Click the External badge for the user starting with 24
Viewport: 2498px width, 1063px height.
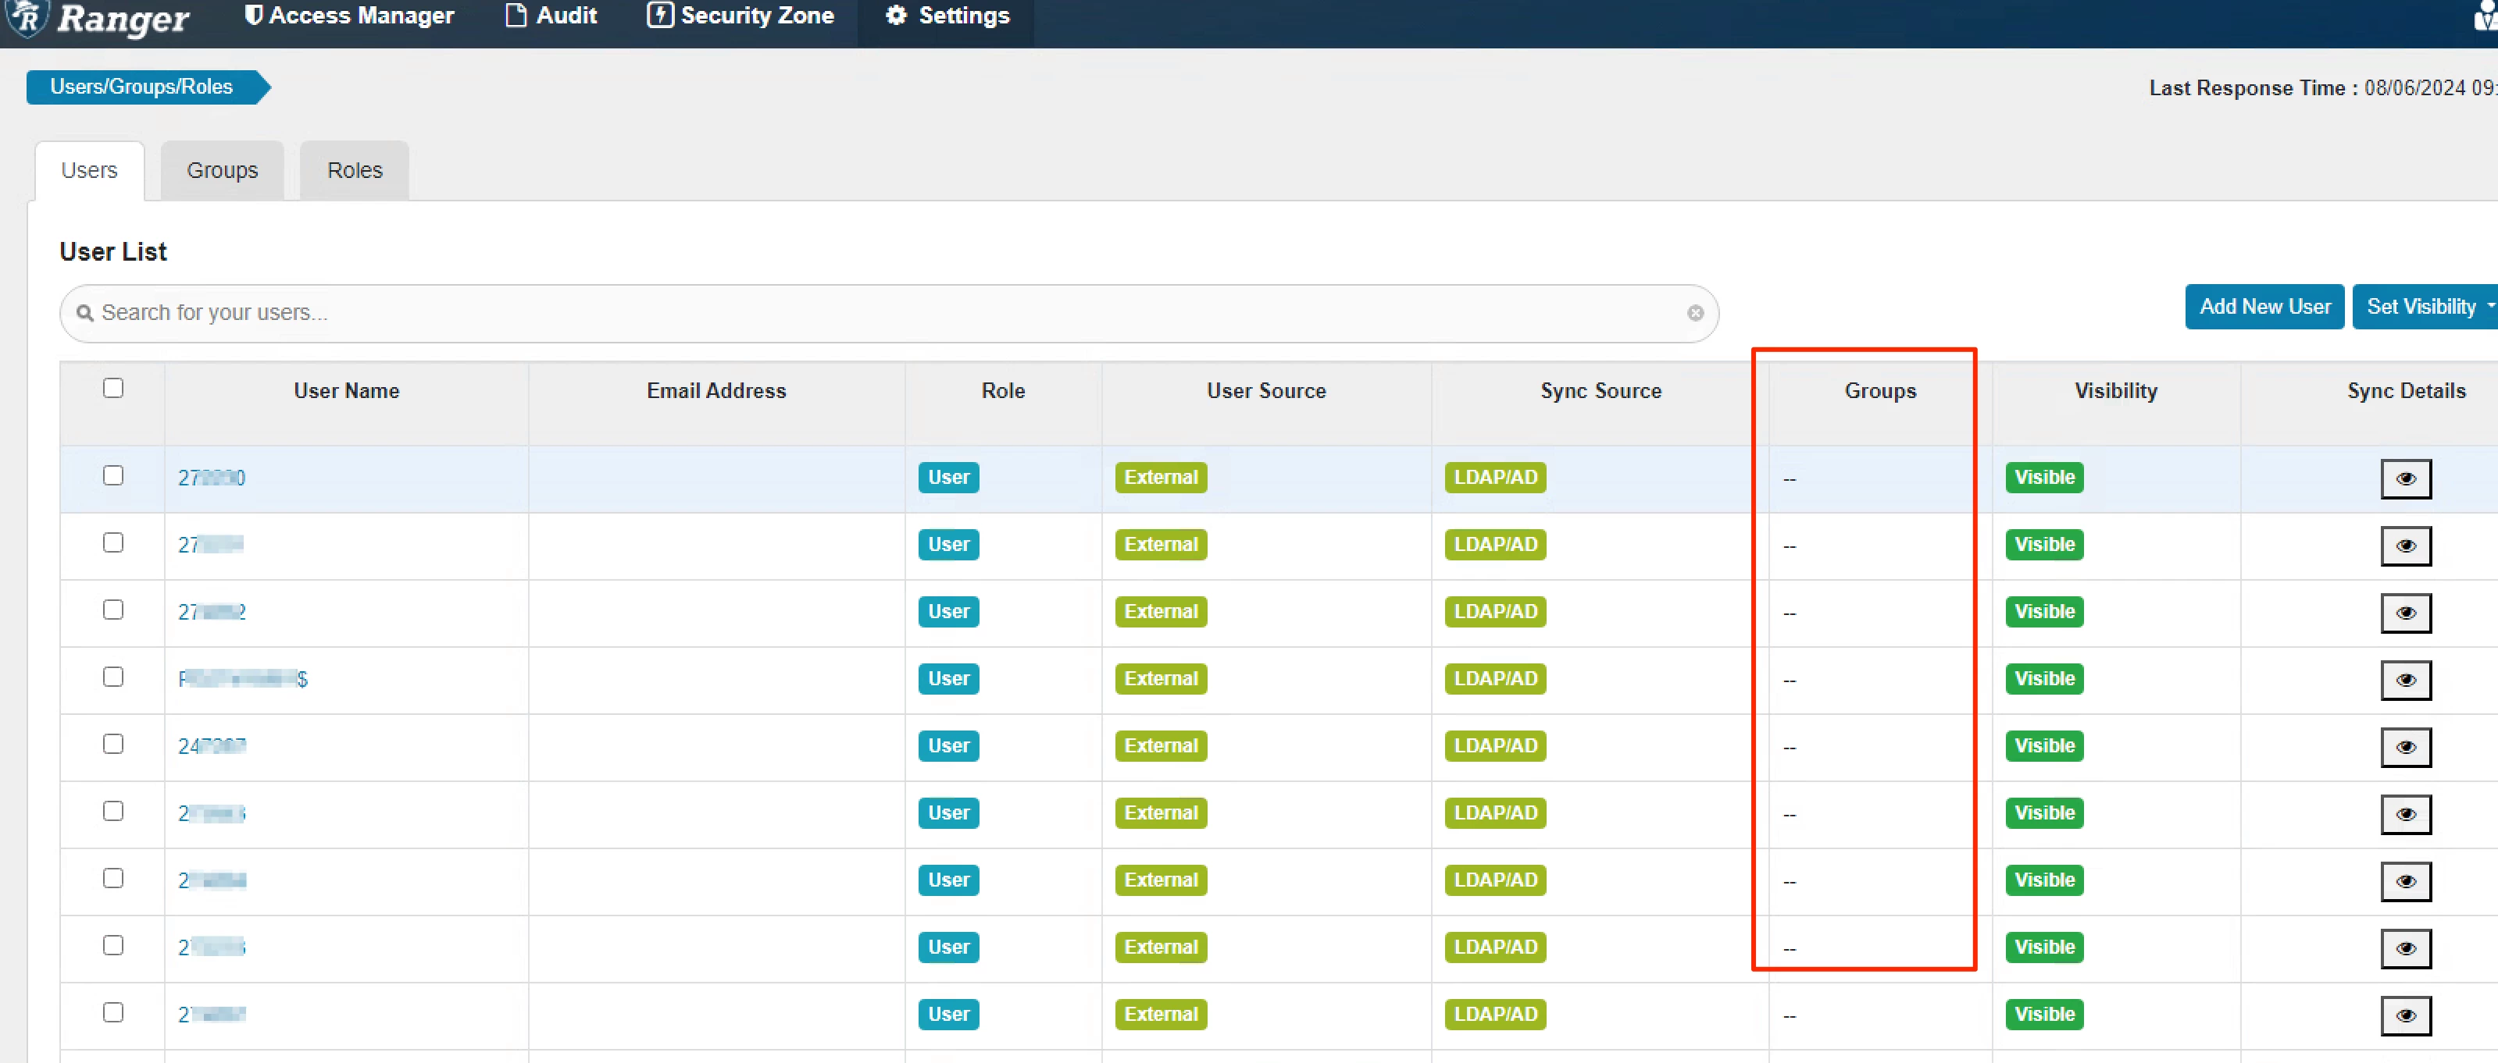(1161, 746)
